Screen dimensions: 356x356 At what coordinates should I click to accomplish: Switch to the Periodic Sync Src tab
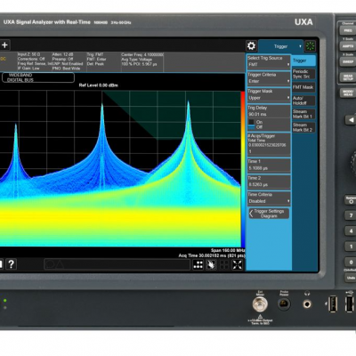click(x=303, y=74)
